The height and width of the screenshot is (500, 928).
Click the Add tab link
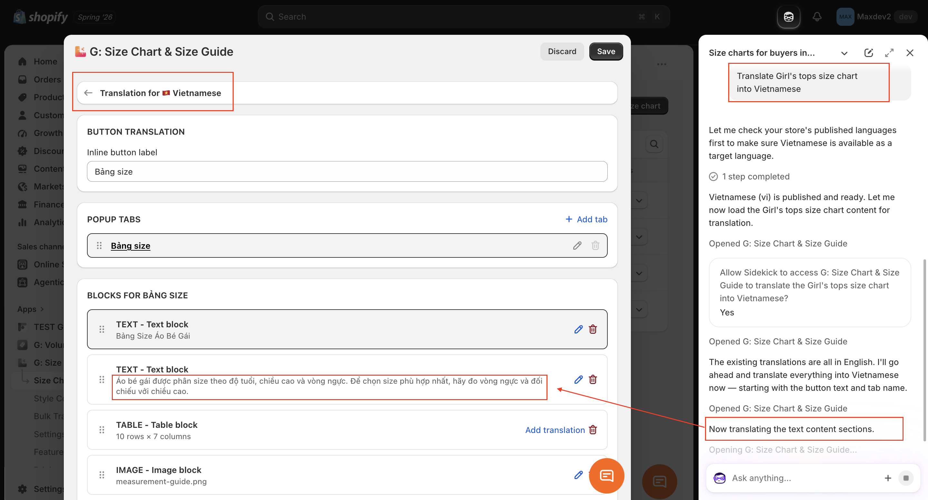click(x=586, y=219)
